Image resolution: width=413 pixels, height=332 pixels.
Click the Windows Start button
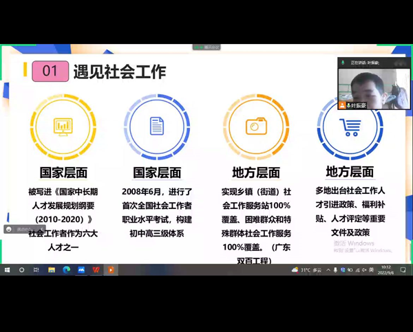[7, 270]
